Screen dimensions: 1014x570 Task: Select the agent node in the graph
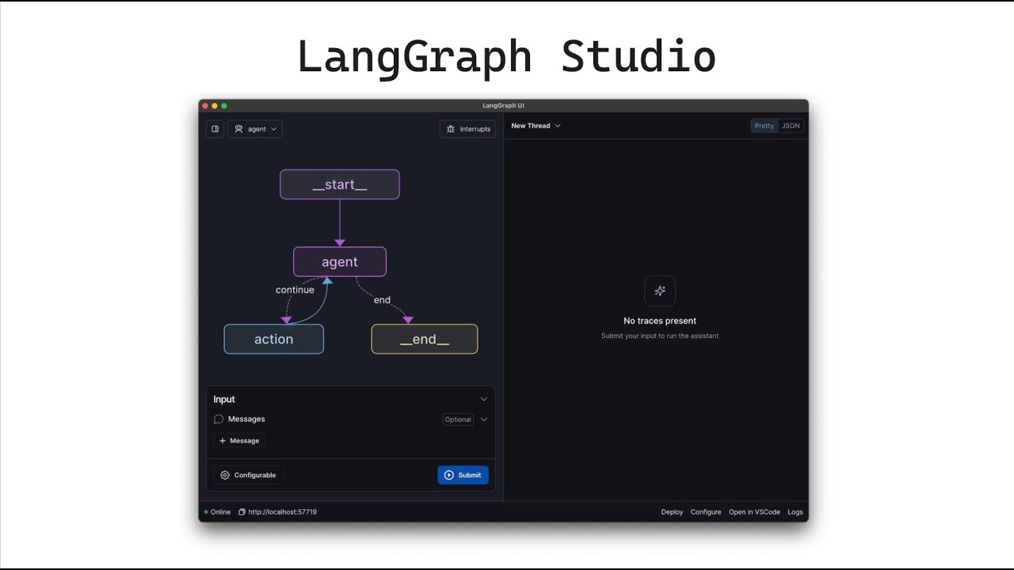coord(340,262)
